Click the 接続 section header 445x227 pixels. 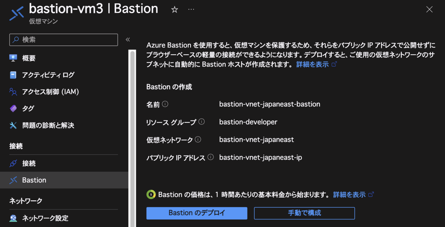pyautogui.click(x=16, y=146)
